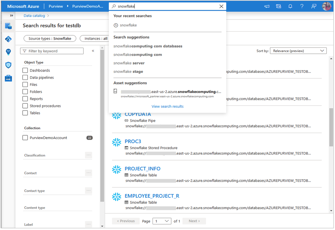Viewport: 335px width, 230px height.
Task: Check the PurviewDemoAccount collection
Action: point(25,138)
